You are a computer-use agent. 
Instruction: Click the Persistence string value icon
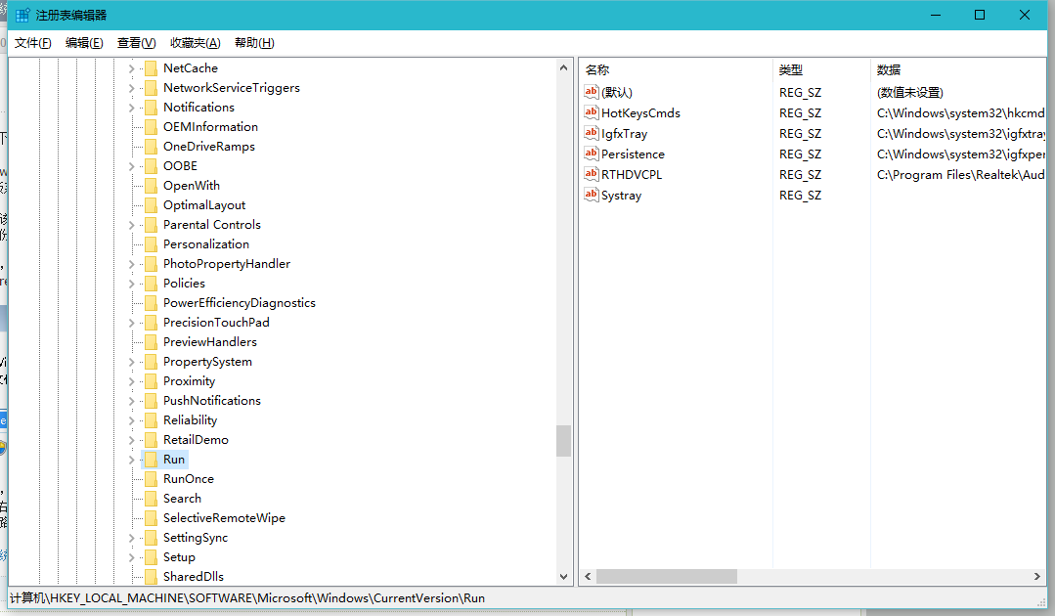point(591,154)
